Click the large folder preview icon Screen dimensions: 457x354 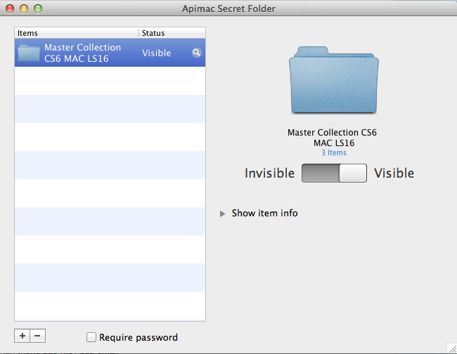334,81
